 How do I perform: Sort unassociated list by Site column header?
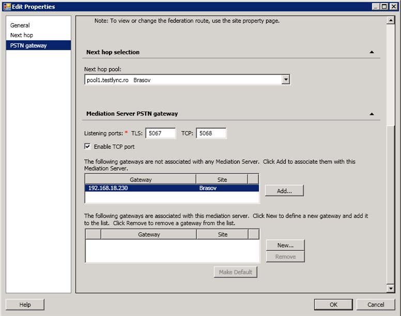[222, 179]
